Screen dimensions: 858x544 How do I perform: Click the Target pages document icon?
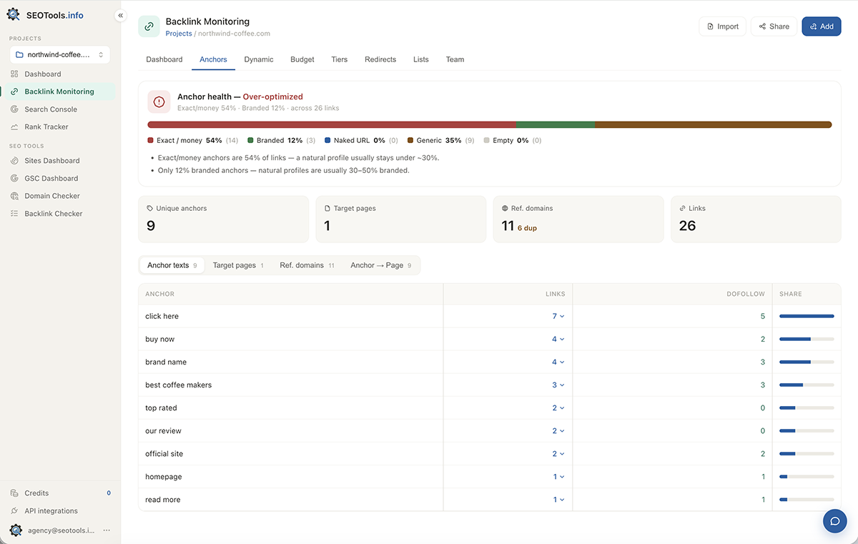tap(327, 209)
